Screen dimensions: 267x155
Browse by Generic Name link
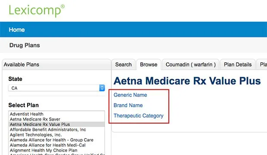coord(130,95)
